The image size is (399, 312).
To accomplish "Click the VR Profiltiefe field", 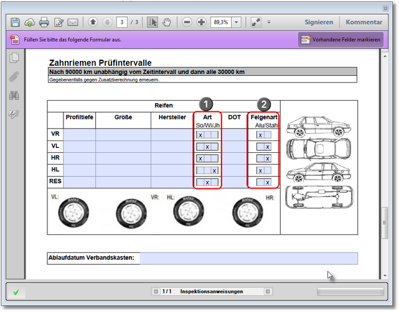I will [x=80, y=135].
